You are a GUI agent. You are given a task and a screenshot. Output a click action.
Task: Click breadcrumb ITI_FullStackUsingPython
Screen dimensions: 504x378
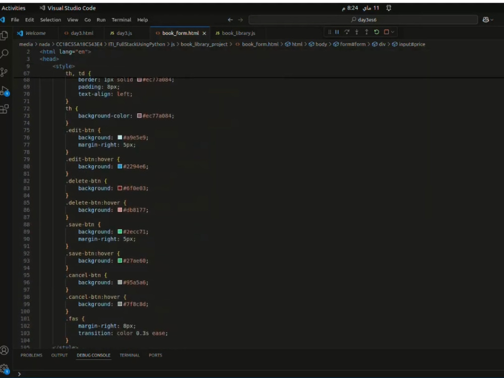137,44
